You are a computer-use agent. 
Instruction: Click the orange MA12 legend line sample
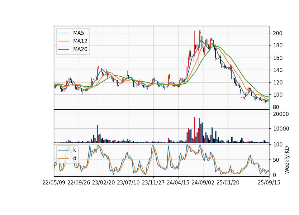[x=64, y=41]
